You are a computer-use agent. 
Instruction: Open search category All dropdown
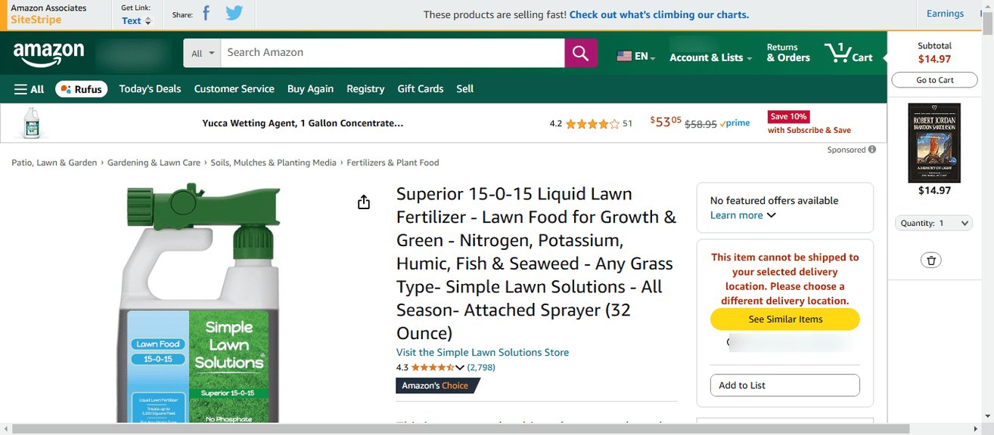[x=202, y=53]
